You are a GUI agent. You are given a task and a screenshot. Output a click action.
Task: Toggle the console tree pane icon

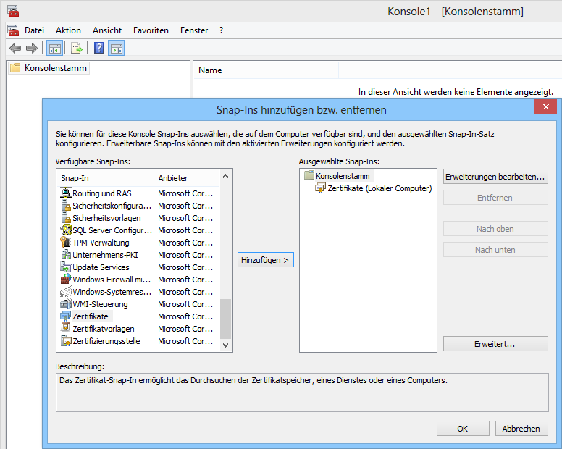(x=54, y=49)
